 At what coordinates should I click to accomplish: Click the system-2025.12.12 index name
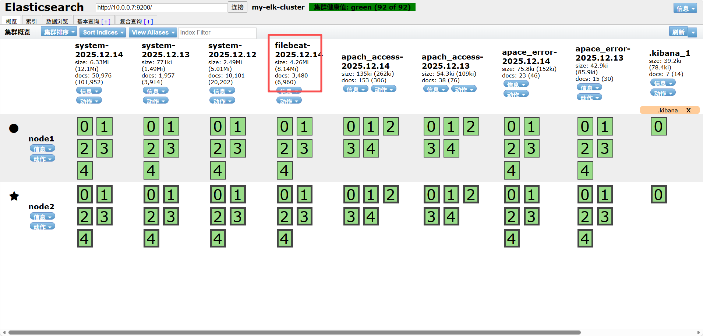(x=232, y=50)
